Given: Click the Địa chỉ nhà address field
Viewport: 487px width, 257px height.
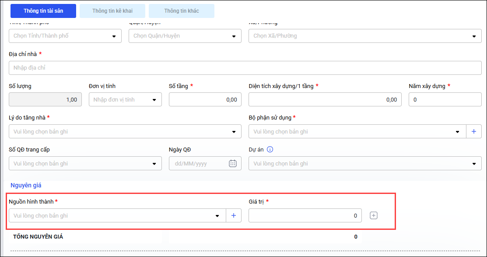Looking at the screenshot, I should 245,68.
